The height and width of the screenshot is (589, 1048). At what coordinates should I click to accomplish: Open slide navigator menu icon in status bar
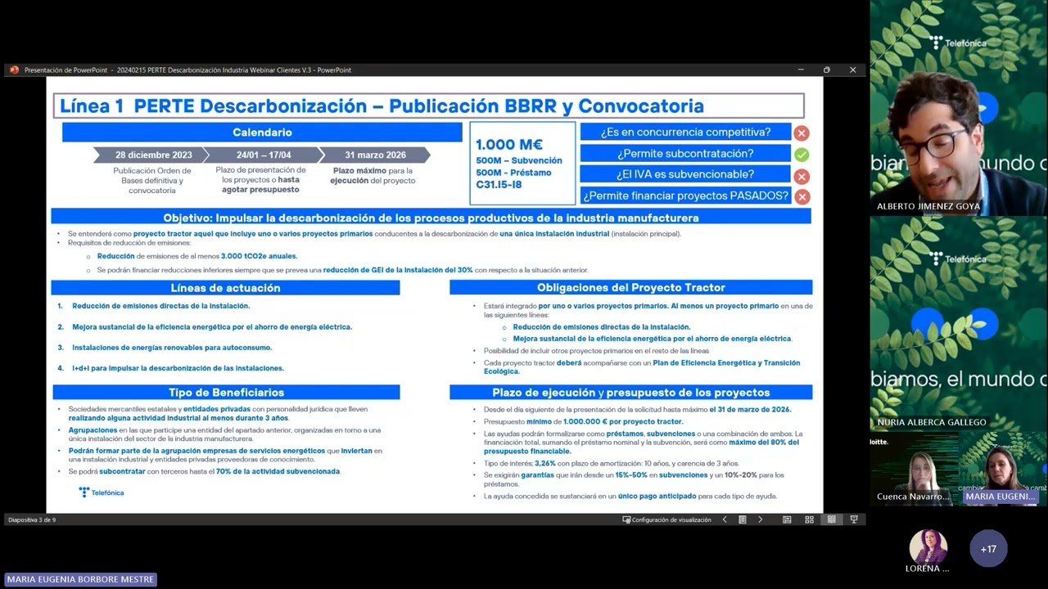pyautogui.click(x=743, y=519)
